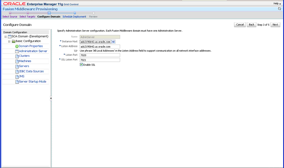Click the SOA Domain node icon
The height and width of the screenshot is (168, 284).
pos(10,37)
